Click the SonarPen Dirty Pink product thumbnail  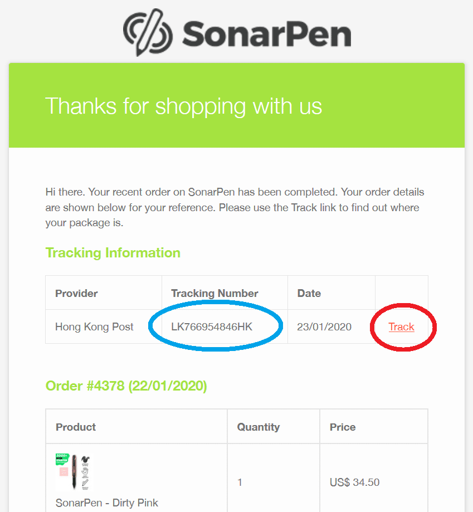click(x=73, y=472)
